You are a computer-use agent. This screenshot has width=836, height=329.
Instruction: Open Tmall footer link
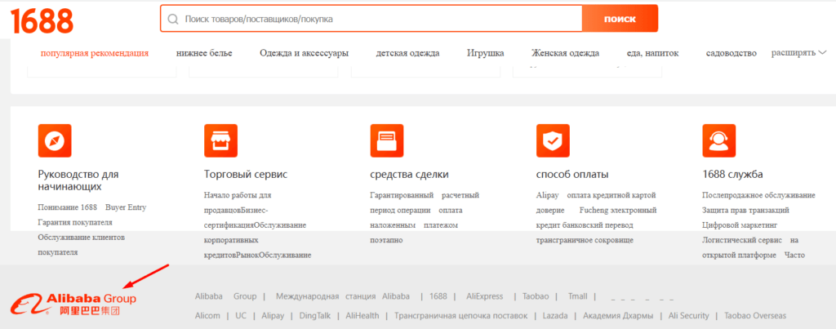pos(577,296)
